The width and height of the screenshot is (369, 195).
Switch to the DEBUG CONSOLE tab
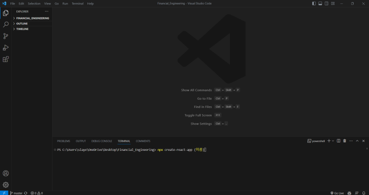tap(102, 141)
